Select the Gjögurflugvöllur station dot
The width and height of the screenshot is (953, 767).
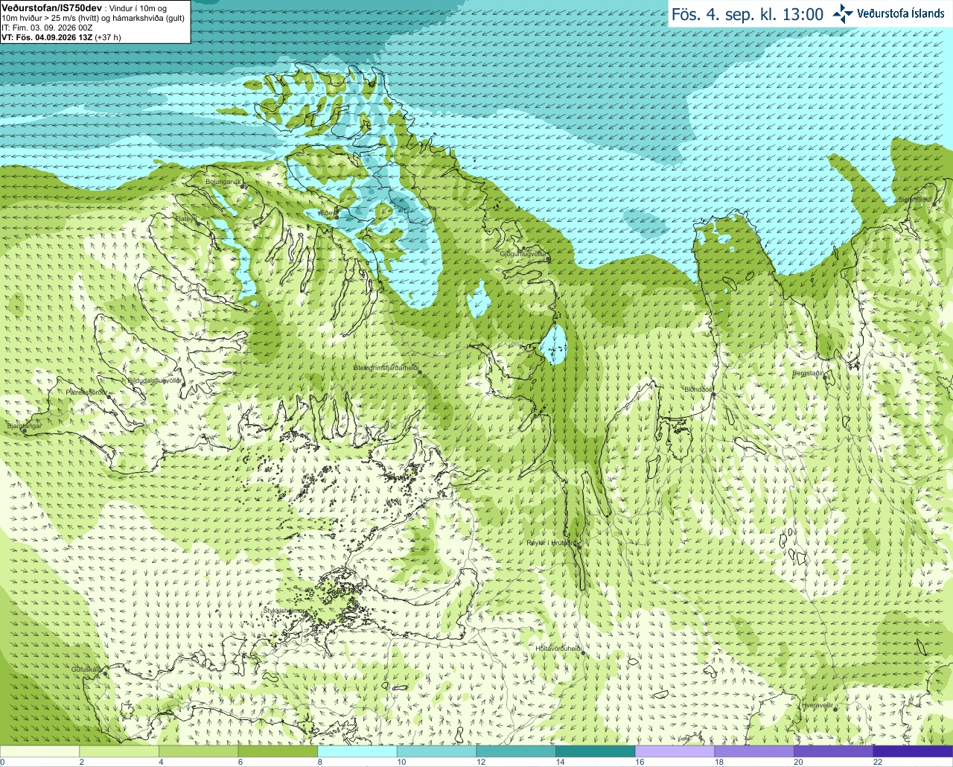(x=549, y=260)
